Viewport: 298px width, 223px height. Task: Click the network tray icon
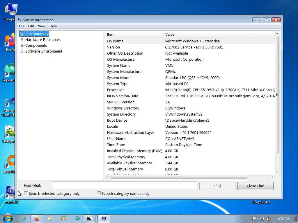coord(262,219)
